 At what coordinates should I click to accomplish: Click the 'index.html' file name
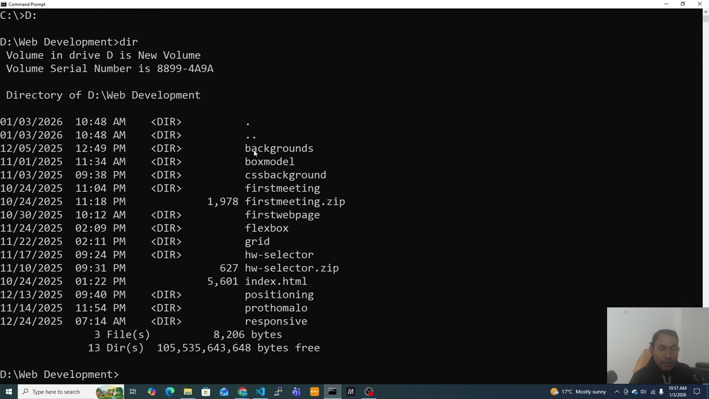[276, 282]
